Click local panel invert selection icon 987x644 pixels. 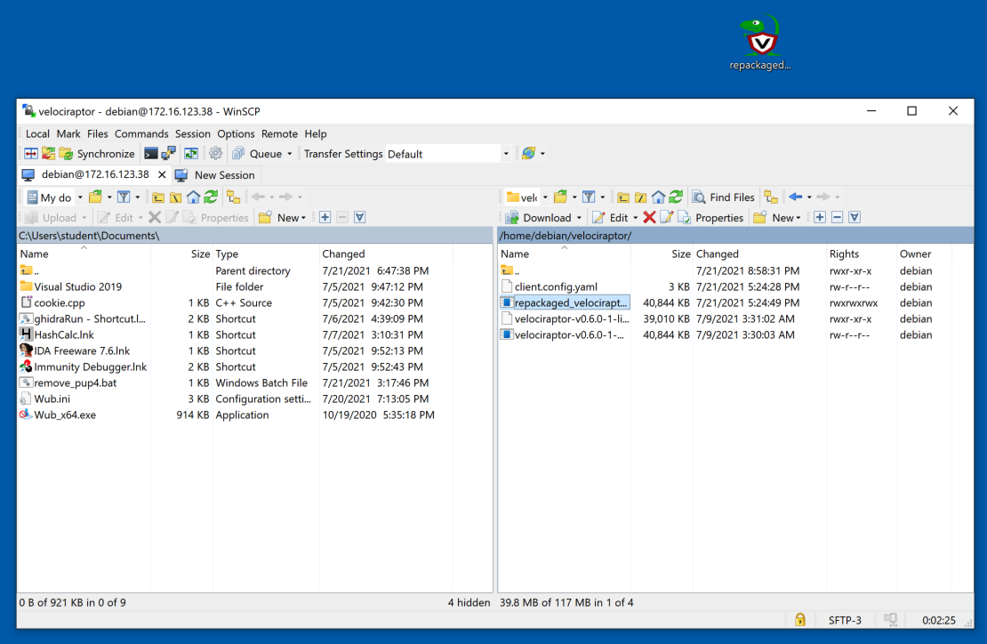click(x=360, y=218)
